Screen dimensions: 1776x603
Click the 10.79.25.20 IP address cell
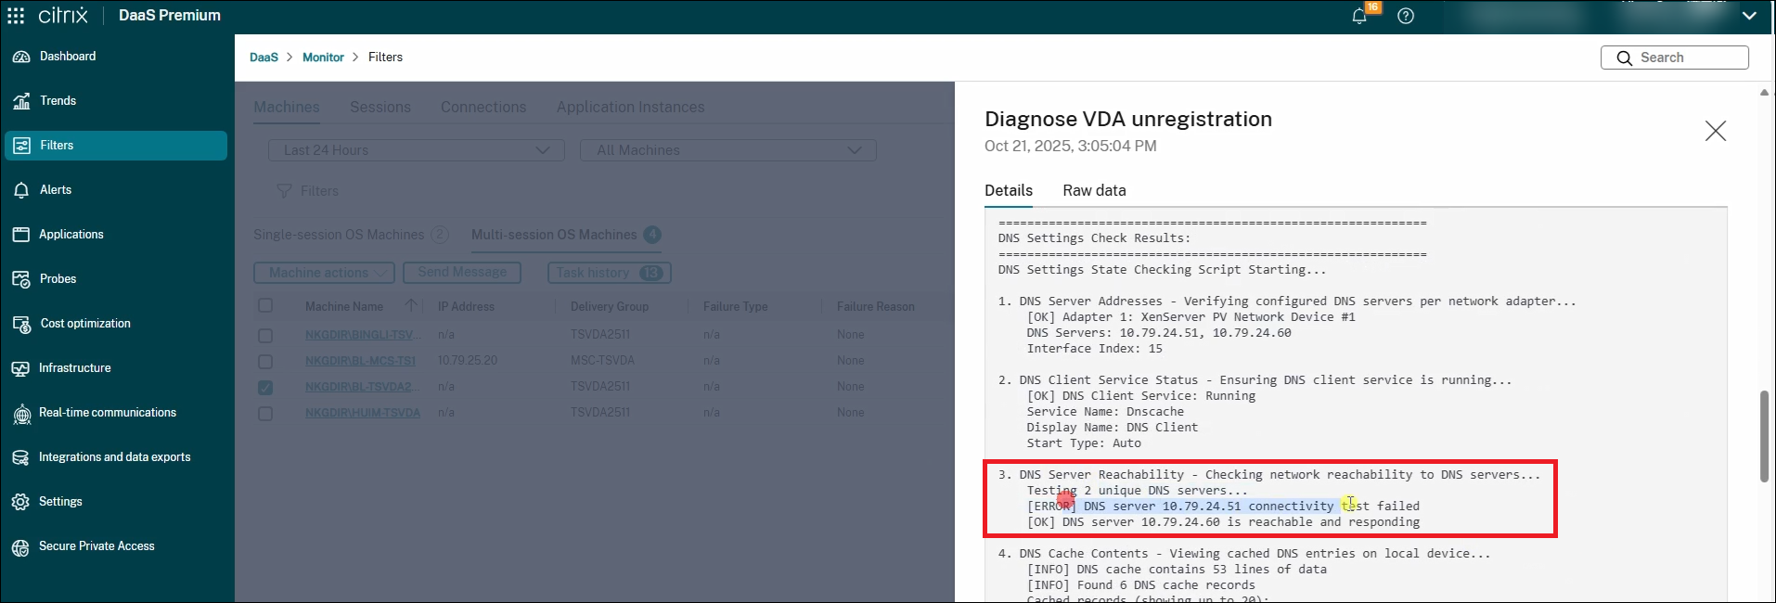[x=468, y=361]
